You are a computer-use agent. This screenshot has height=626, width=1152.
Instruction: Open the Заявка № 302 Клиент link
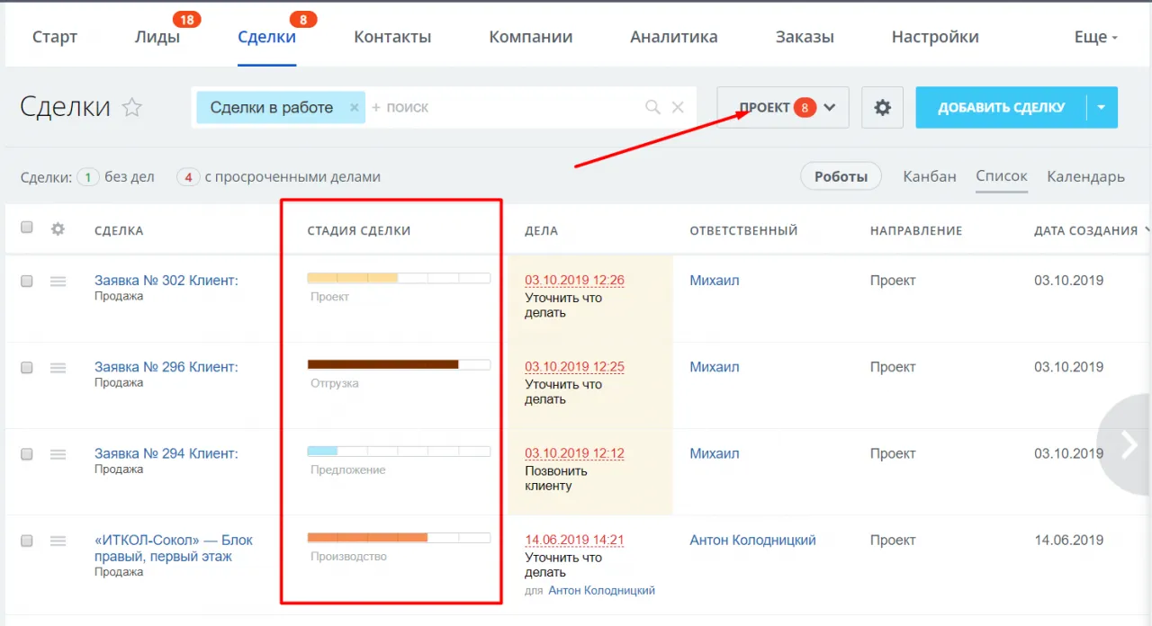click(x=166, y=280)
